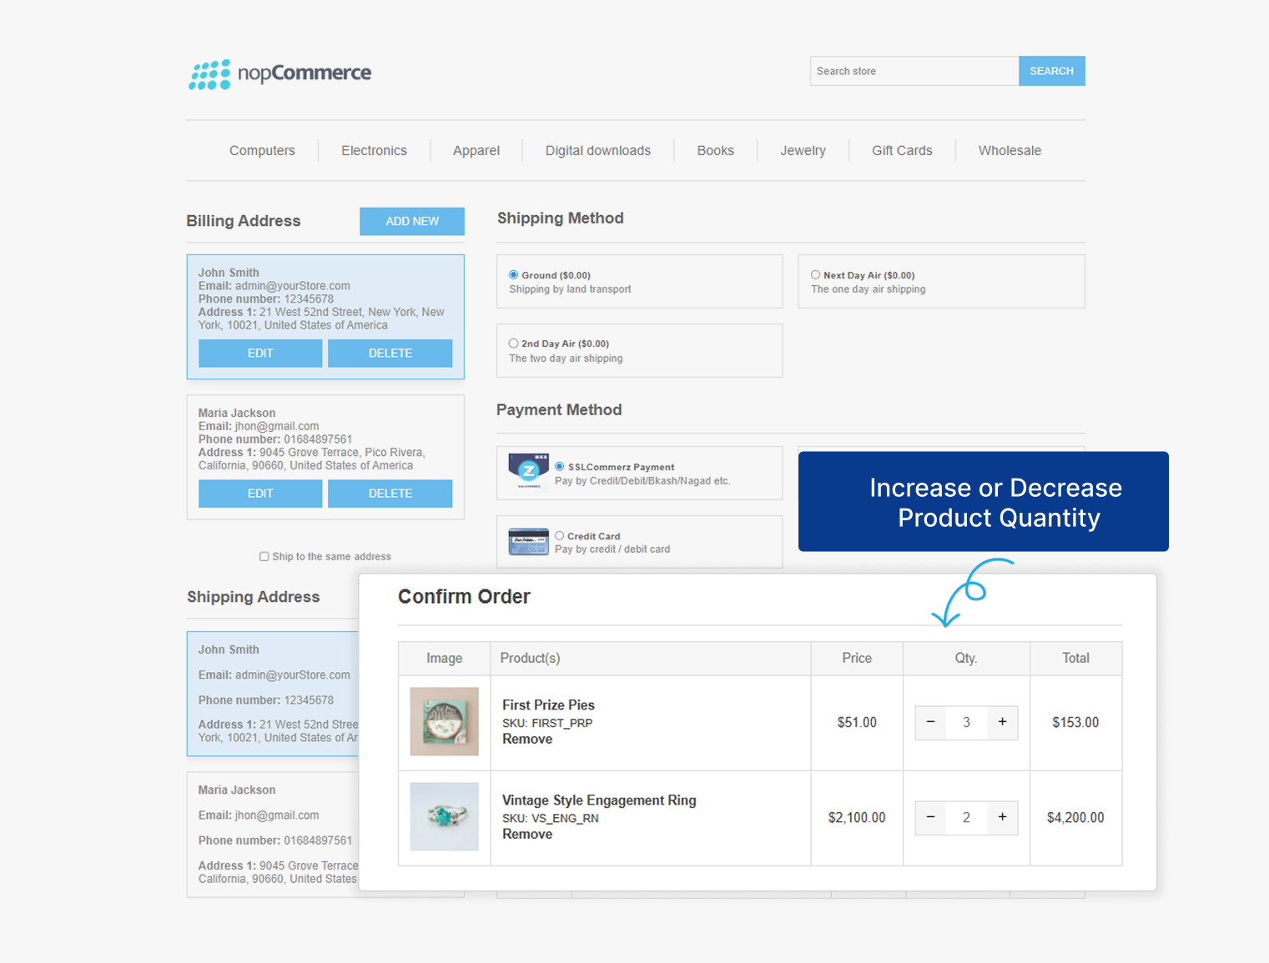Remove First Prize Pies from order

click(527, 739)
